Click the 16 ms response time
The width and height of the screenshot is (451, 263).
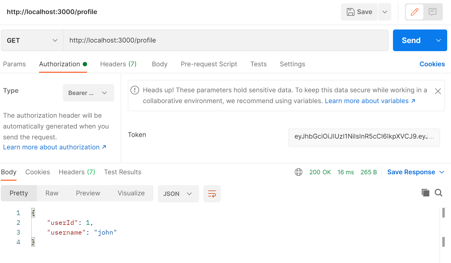pos(346,172)
